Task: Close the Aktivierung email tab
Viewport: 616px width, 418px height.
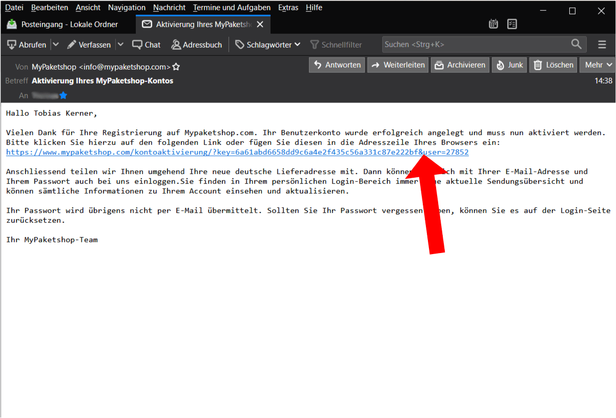Action: 260,24
